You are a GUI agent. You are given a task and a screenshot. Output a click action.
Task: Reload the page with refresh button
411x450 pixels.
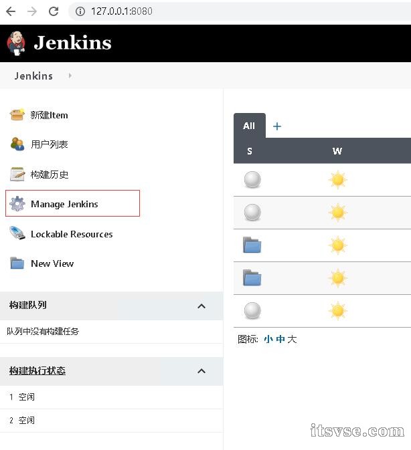pyautogui.click(x=54, y=11)
